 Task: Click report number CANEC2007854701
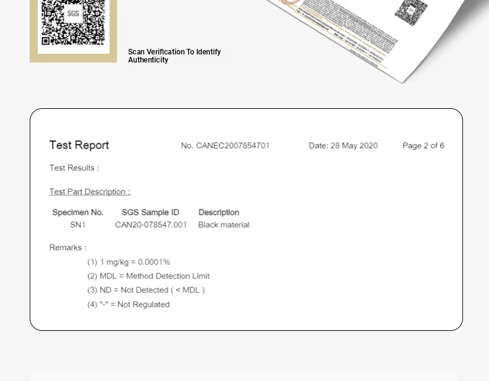(x=225, y=146)
